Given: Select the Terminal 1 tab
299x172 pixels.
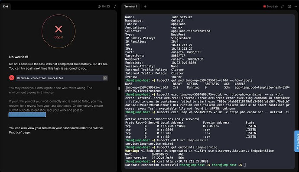Looking at the screenshot, I should [x=131, y=6].
